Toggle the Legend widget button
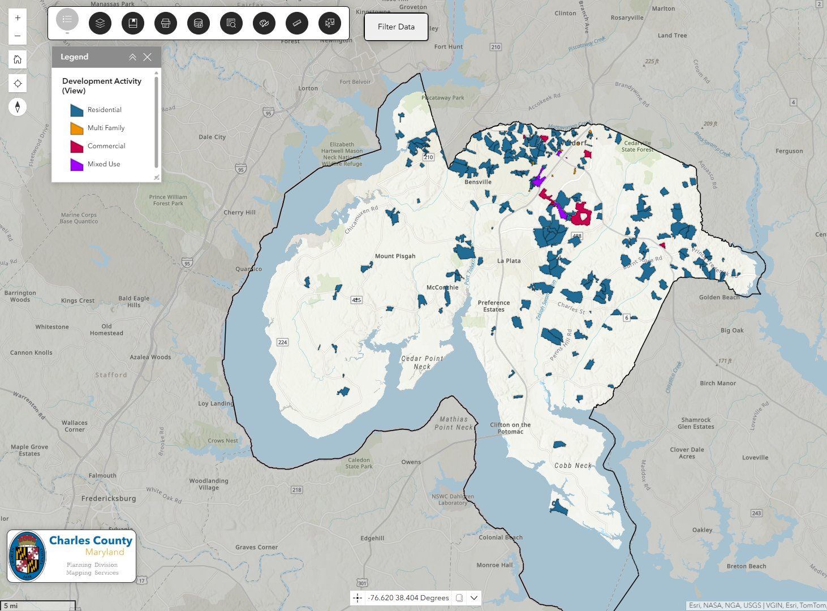The height and width of the screenshot is (611, 827). pyautogui.click(x=67, y=20)
